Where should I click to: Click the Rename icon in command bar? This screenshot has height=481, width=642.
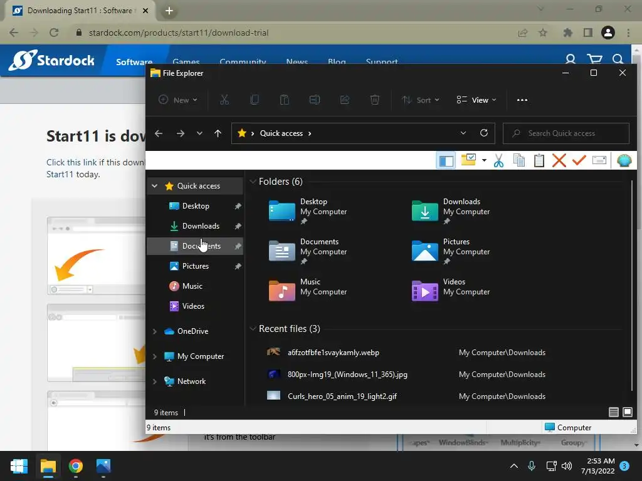point(315,100)
